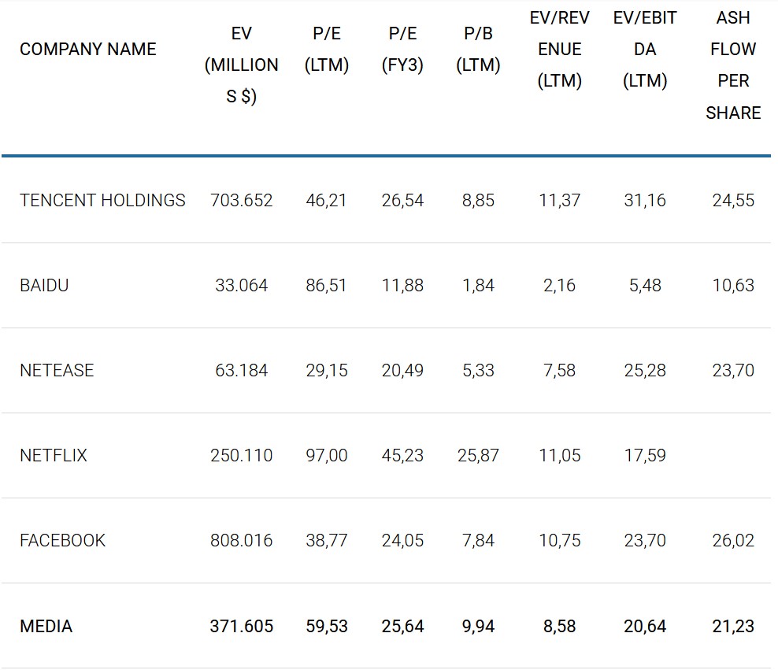Click the EV (MILLIONS $) column header
This screenshot has width=778, height=670.
242,65
